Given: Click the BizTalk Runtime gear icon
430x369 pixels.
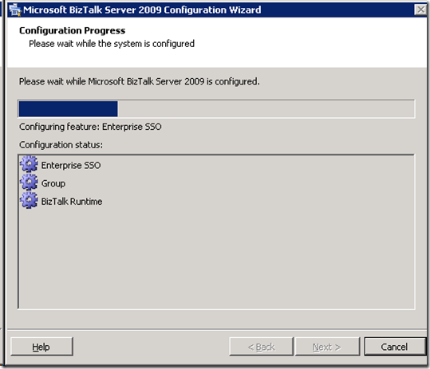Looking at the screenshot, I should (29, 200).
